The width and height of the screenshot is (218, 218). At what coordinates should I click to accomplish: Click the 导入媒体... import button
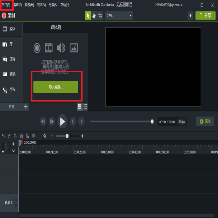pyautogui.click(x=56, y=87)
